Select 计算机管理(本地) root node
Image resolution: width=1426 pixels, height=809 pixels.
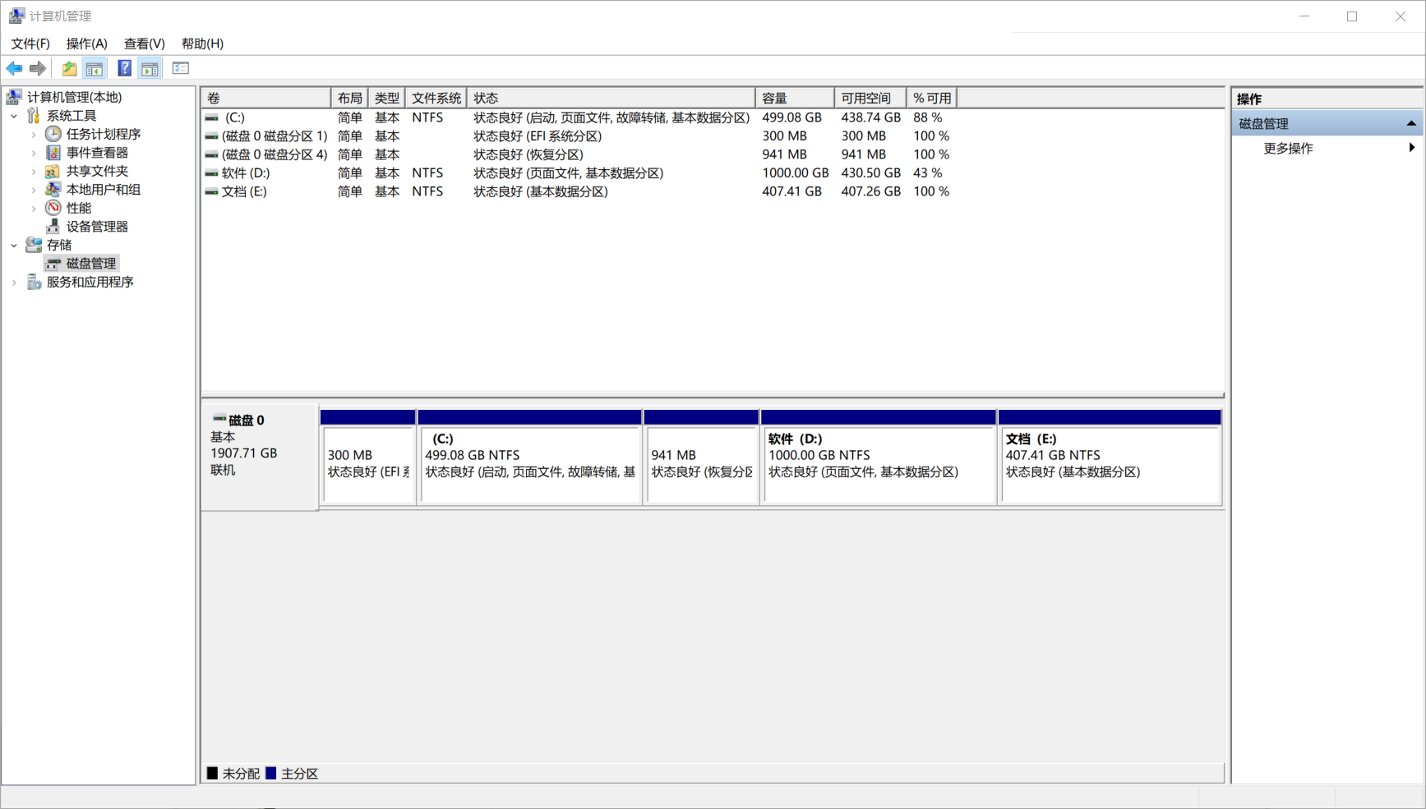pyautogui.click(x=74, y=97)
